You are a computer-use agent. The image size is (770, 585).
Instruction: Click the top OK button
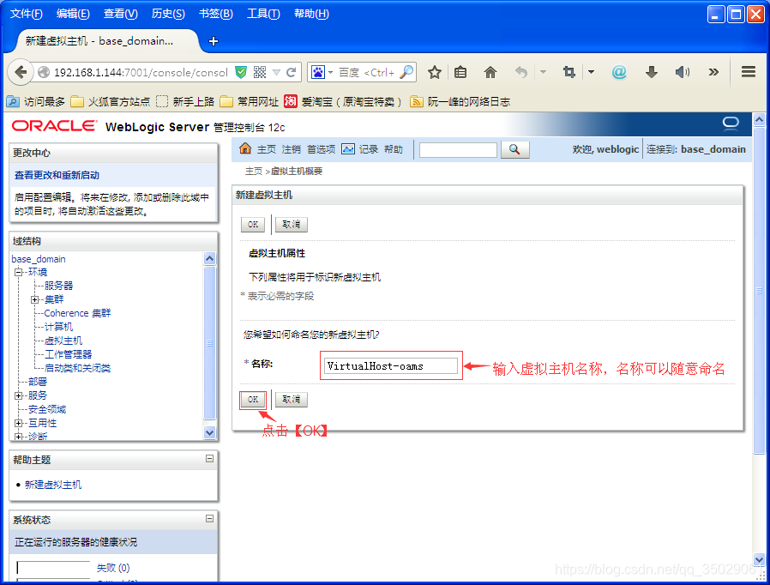(x=253, y=225)
